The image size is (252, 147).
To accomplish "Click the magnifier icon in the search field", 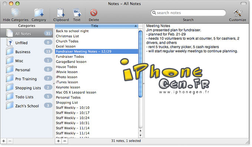I will [x=154, y=13].
